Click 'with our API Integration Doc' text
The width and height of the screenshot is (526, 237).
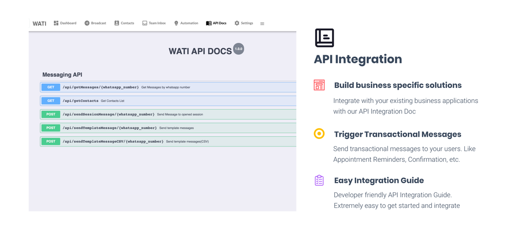tap(374, 112)
